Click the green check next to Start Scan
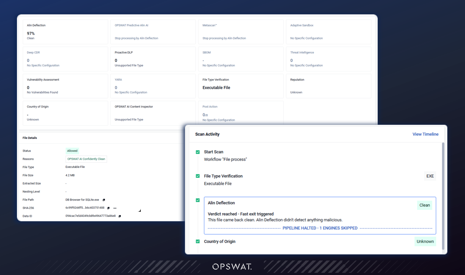The width and height of the screenshot is (465, 275). [x=198, y=152]
